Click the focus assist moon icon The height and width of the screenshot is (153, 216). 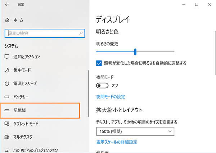click(6, 70)
